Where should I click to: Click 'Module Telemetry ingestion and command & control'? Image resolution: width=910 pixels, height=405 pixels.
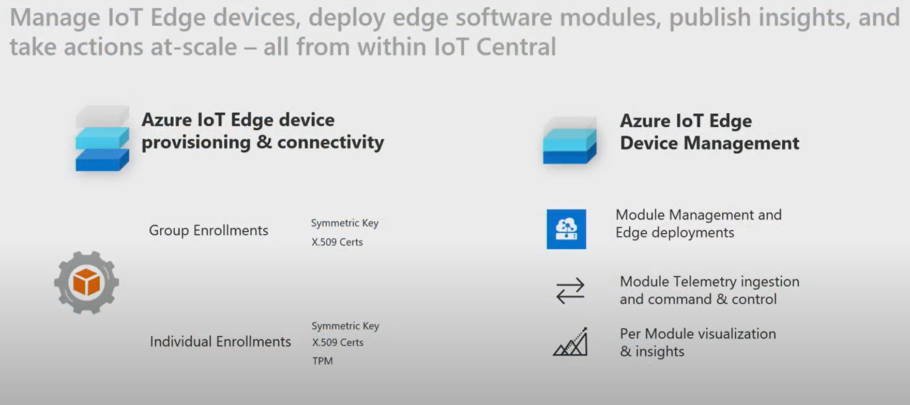[x=709, y=290]
